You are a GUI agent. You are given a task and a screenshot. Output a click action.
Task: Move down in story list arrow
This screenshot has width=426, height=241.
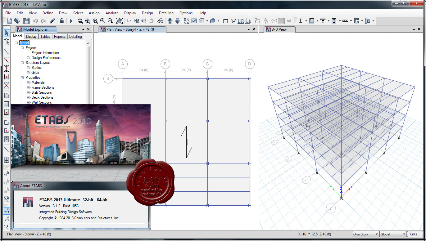(x=177, y=21)
